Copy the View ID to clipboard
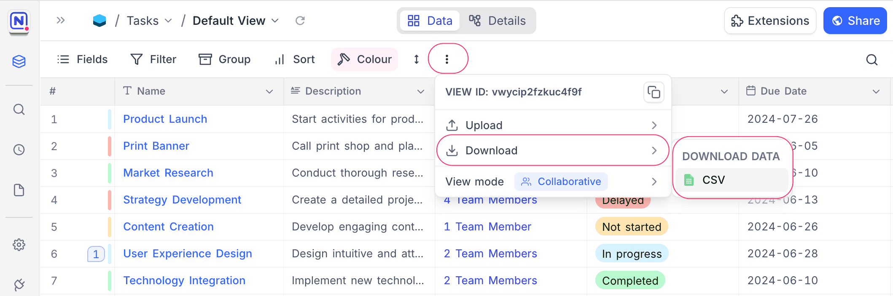The image size is (893, 296). point(654,92)
